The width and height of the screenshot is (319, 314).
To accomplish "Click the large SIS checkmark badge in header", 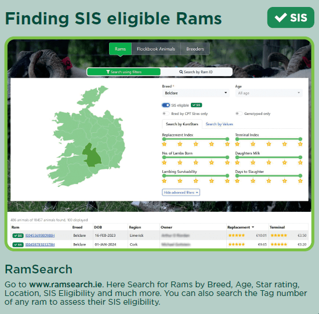I will pyautogui.click(x=291, y=17).
